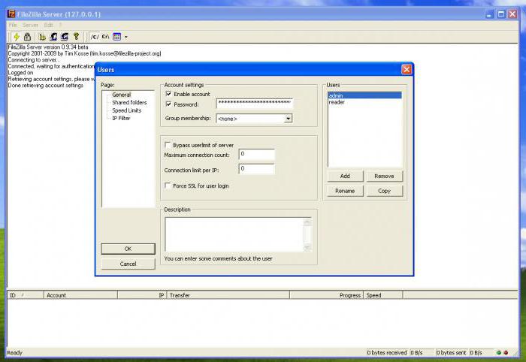Sort by the Account column header
Image resolution: width=526 pixels, height=362 pixels.
[x=81, y=295]
